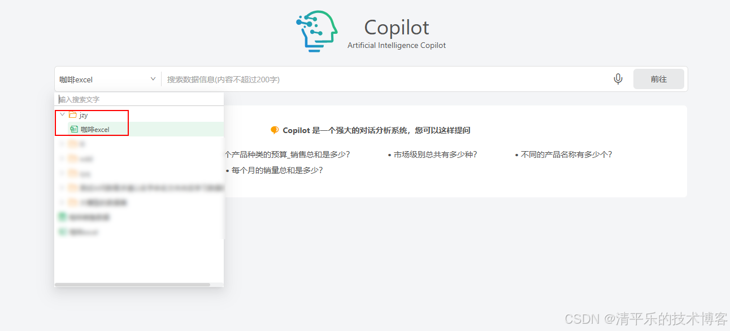Click the jzy folder icon
Image resolution: width=730 pixels, height=331 pixels.
pos(73,114)
